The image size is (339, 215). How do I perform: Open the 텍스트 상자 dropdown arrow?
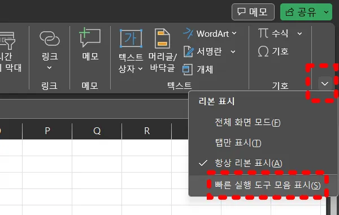(140, 69)
